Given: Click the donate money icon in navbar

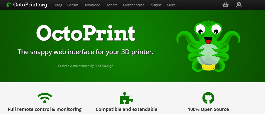Looking at the screenshot, I should pos(239,5).
